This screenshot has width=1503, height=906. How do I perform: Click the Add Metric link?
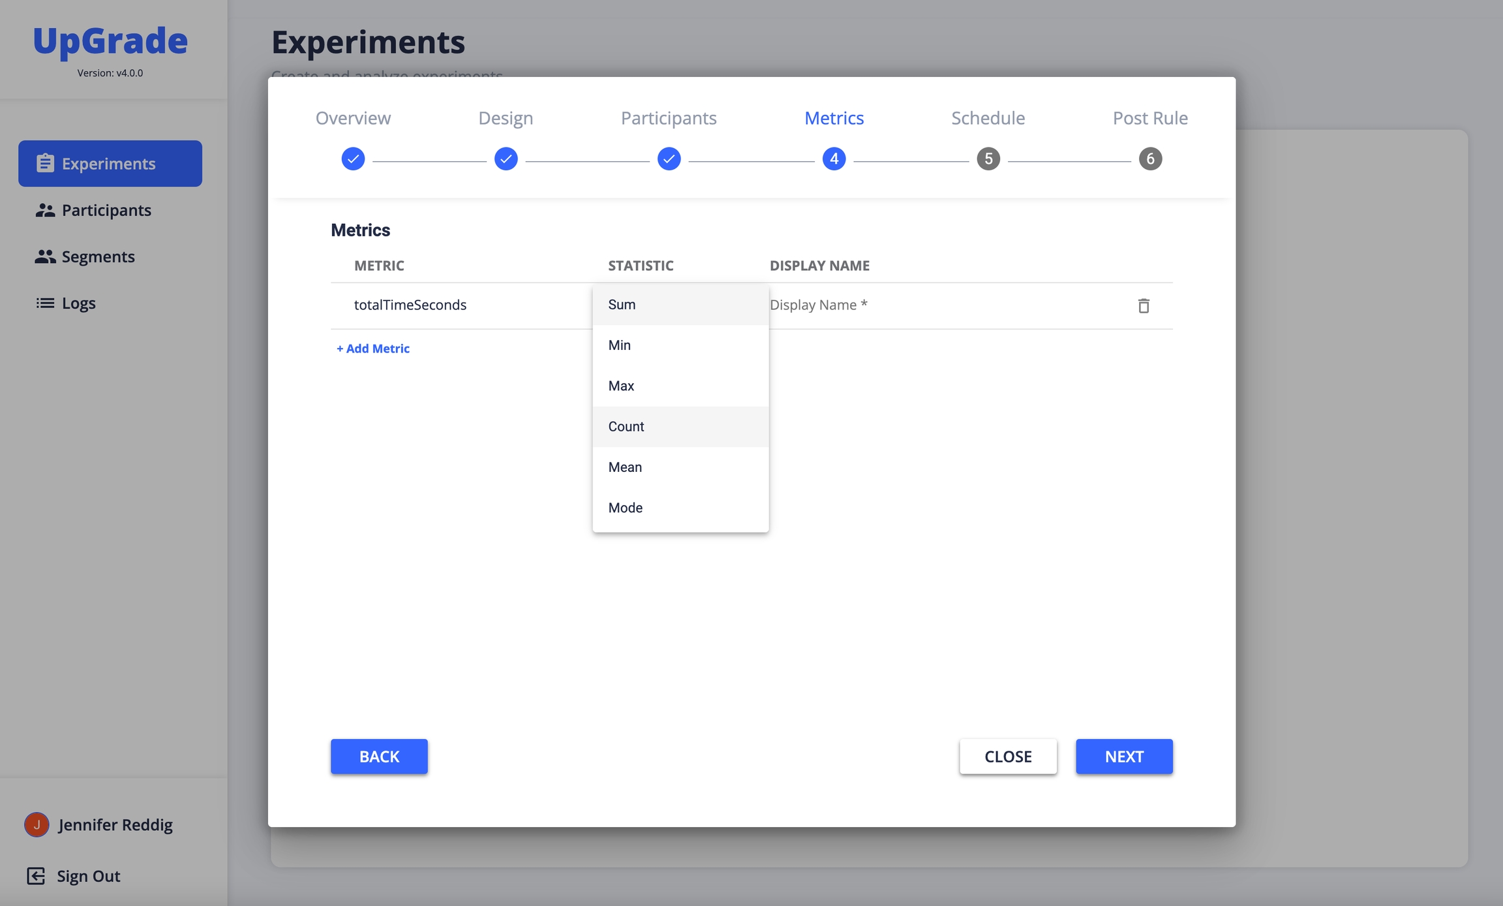373,349
